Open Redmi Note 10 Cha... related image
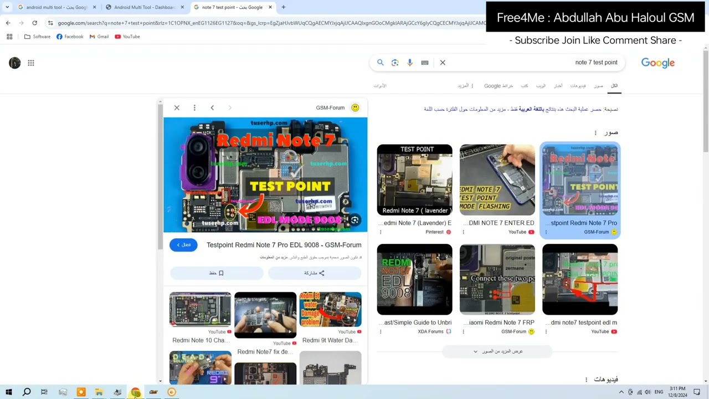The image size is (709, 399). pyautogui.click(x=201, y=310)
